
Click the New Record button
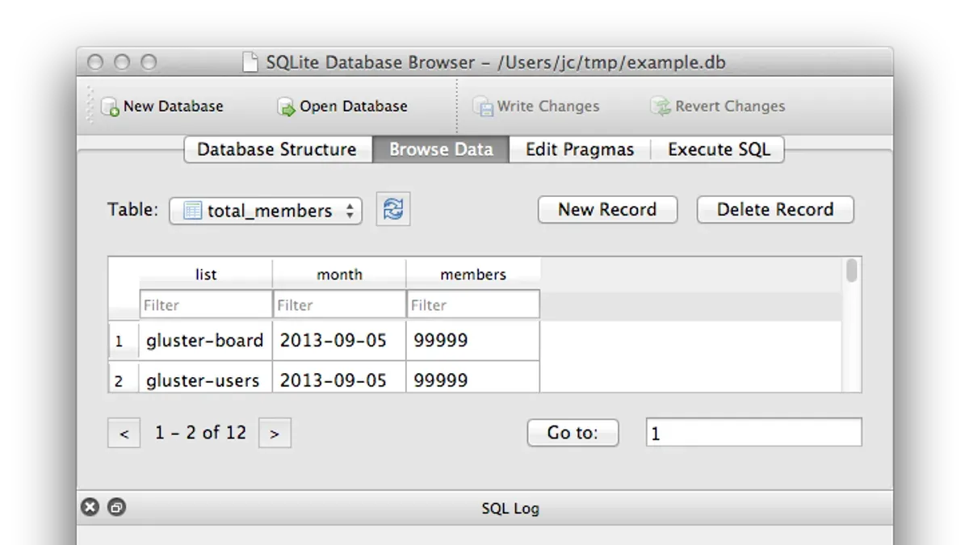point(607,210)
